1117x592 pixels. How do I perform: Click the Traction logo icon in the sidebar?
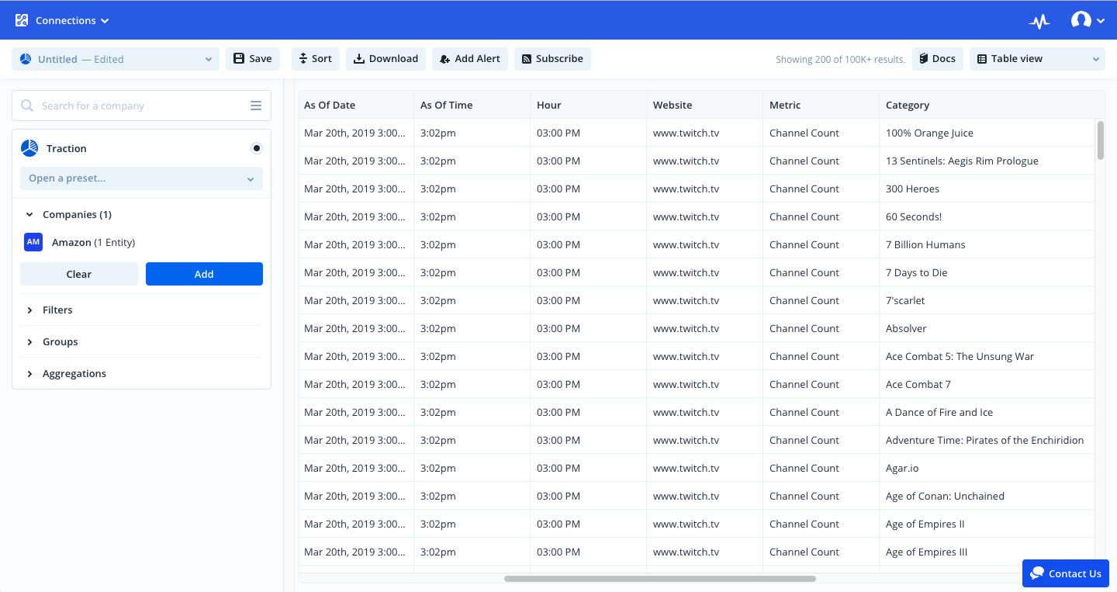click(x=29, y=147)
